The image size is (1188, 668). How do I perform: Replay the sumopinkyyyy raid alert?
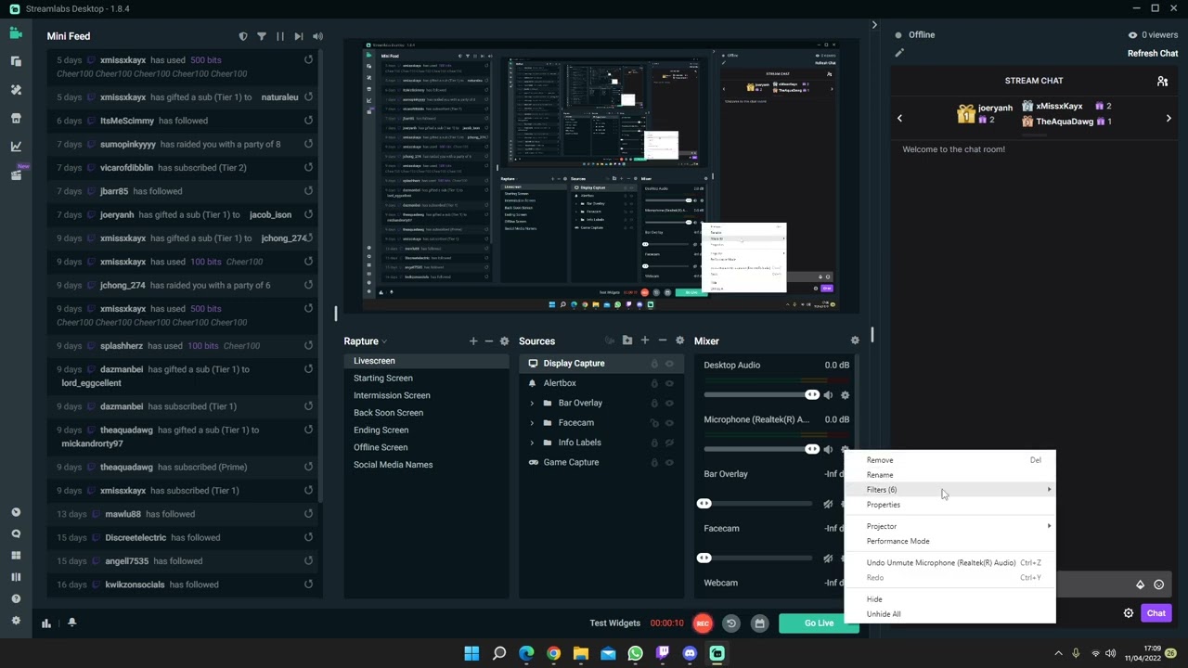308,144
